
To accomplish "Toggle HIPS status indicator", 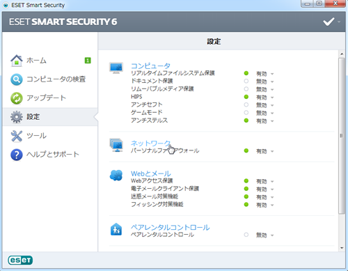I will tap(246, 97).
